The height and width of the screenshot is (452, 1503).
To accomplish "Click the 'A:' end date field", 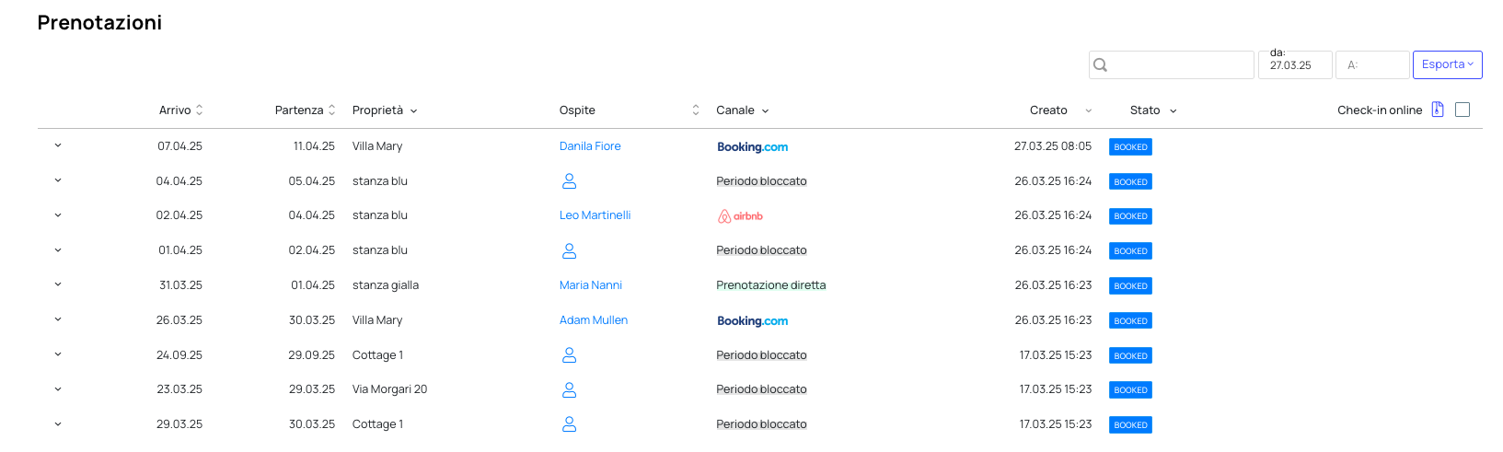I will [1372, 64].
